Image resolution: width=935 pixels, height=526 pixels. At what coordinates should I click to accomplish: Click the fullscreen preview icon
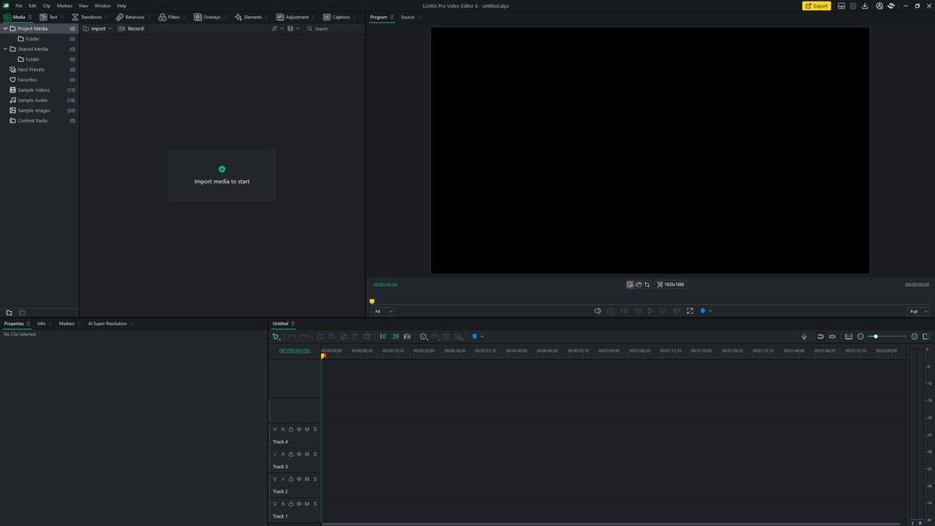tap(690, 310)
